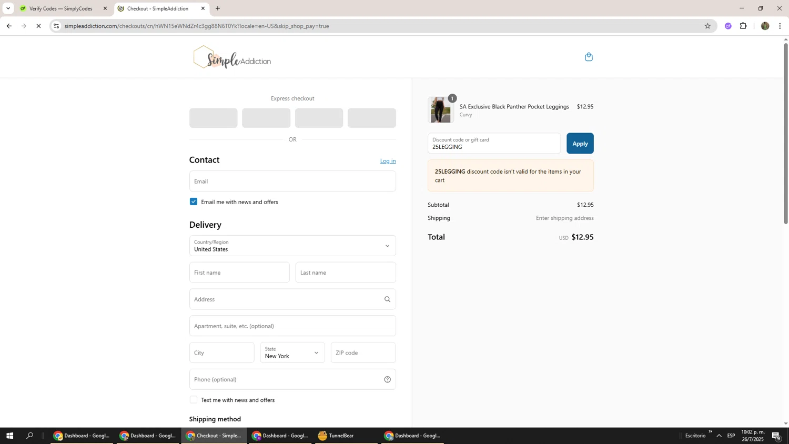Open the Chrome extensions puzzle icon
The width and height of the screenshot is (789, 444).
pyautogui.click(x=743, y=26)
